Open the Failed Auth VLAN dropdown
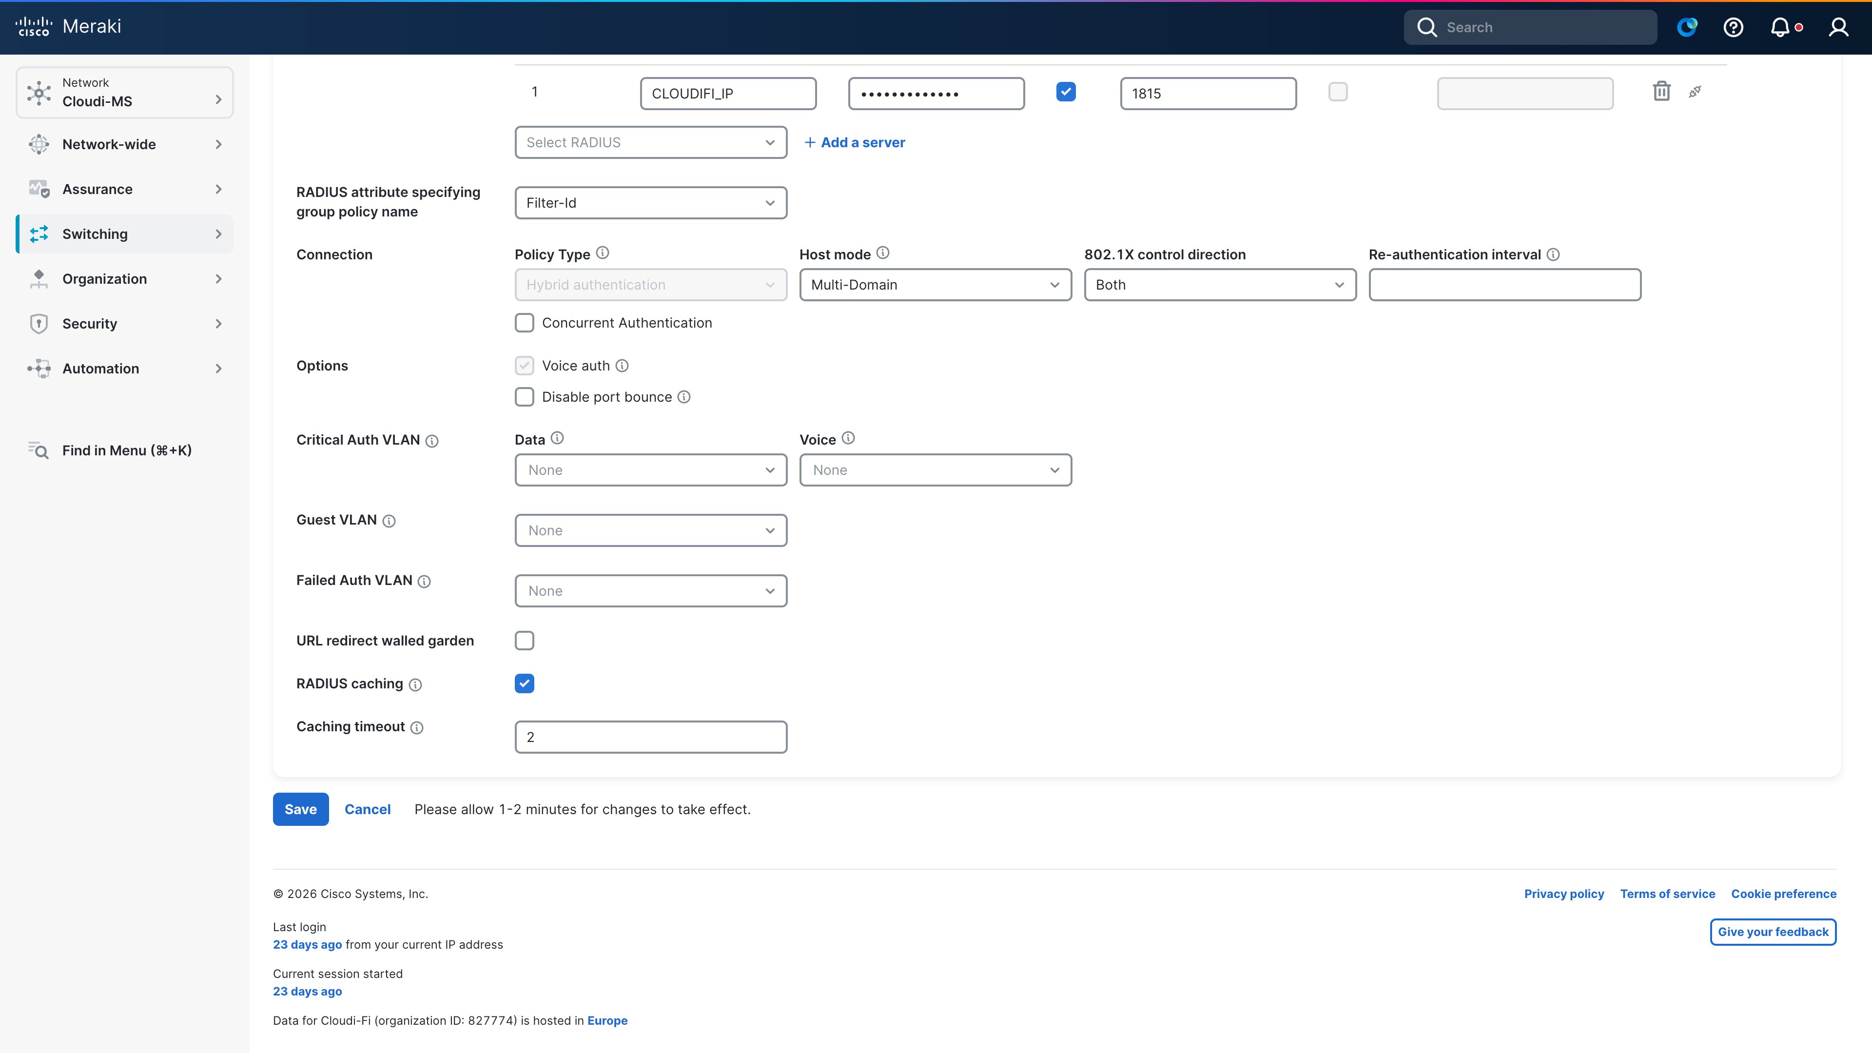 pyautogui.click(x=650, y=591)
